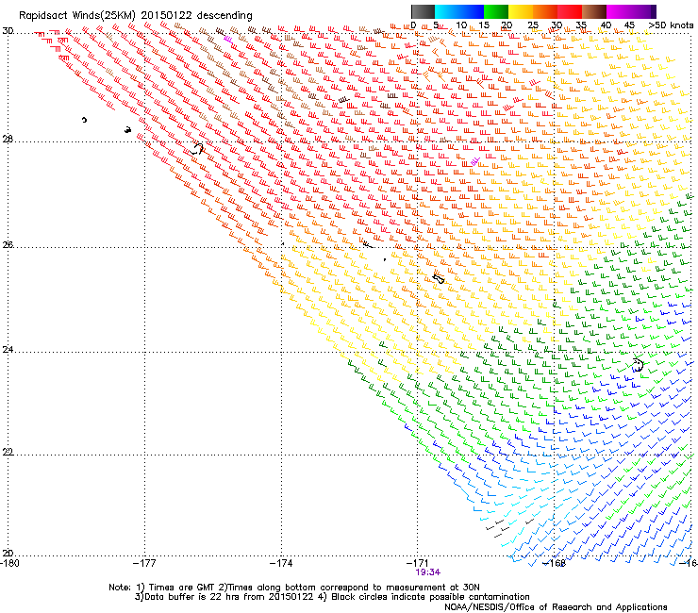Screen dimensions: 698x613
Task: Click the "30" latitude axis label
Action: [8, 31]
